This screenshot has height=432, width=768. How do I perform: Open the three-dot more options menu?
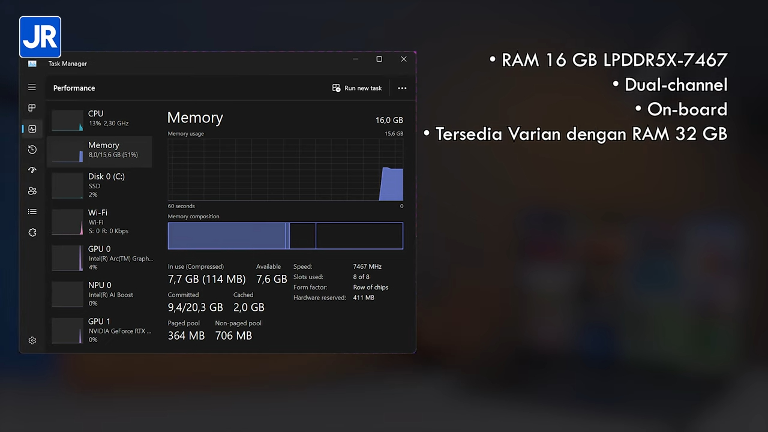[402, 88]
